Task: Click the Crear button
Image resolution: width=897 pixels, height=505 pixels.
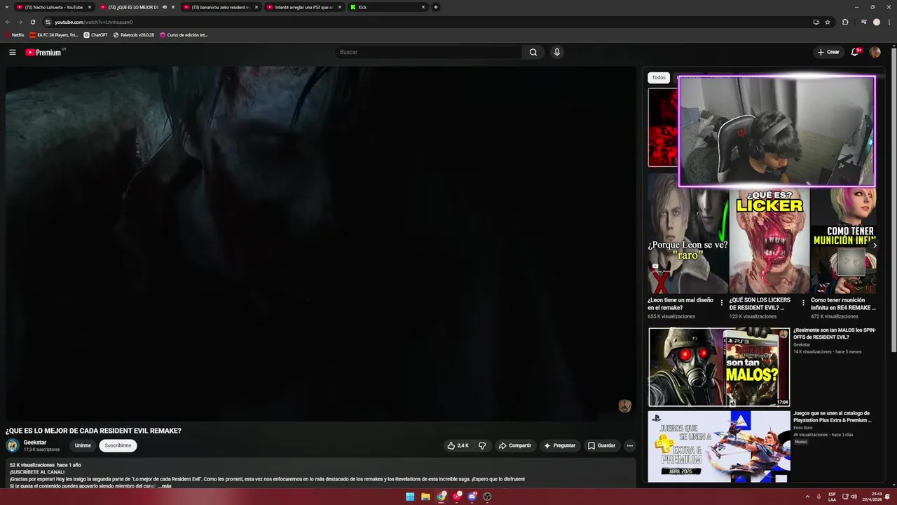Action: point(828,52)
